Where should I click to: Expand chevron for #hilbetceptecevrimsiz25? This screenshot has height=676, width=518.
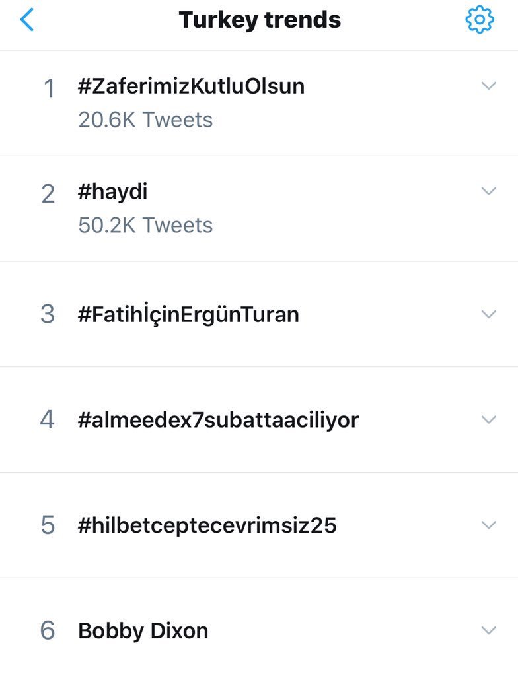tap(488, 525)
